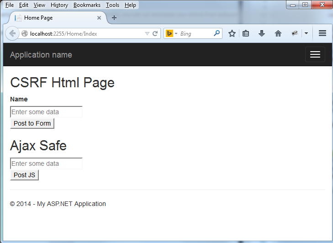Click the Post JS button

tap(24, 175)
